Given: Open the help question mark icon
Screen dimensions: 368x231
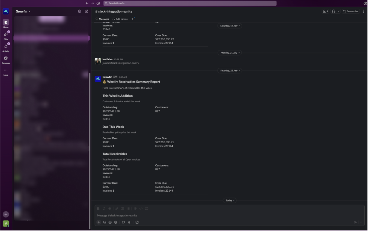Looking at the screenshot, I should [365, 3].
